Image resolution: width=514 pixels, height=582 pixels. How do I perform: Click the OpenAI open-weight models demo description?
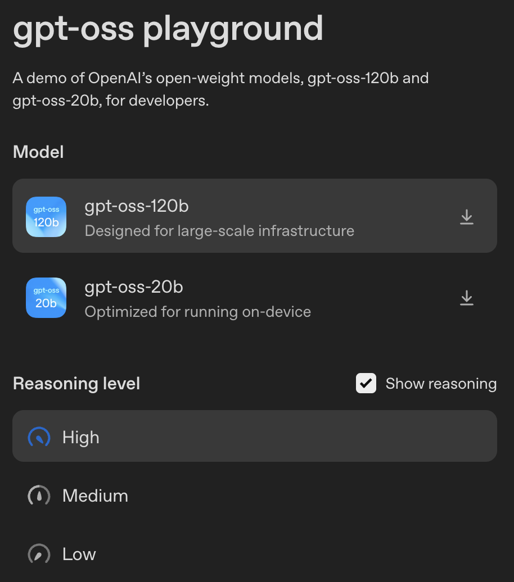[221, 89]
